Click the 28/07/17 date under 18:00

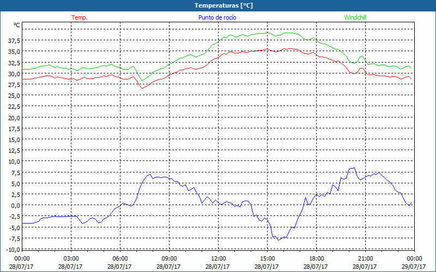316,267
